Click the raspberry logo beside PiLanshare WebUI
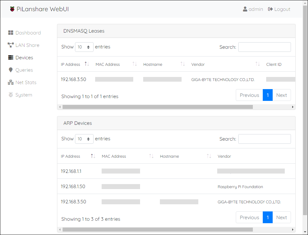Screen dimensions: 308x235 point(12,9)
